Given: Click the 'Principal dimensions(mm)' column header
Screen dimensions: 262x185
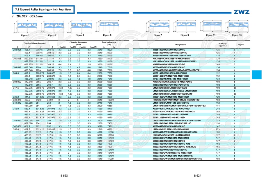Looking at the screenshot, I should (x=35, y=43).
